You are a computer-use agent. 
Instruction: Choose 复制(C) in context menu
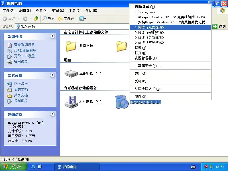pyautogui.click(x=170, y=81)
